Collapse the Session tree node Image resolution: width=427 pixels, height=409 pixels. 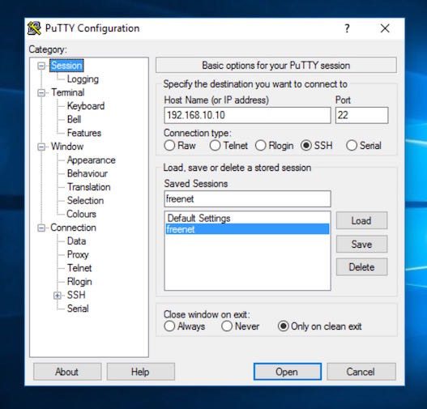tap(41, 66)
